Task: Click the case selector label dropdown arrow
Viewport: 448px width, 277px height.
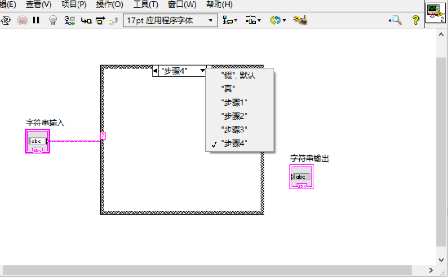Action: (x=202, y=71)
